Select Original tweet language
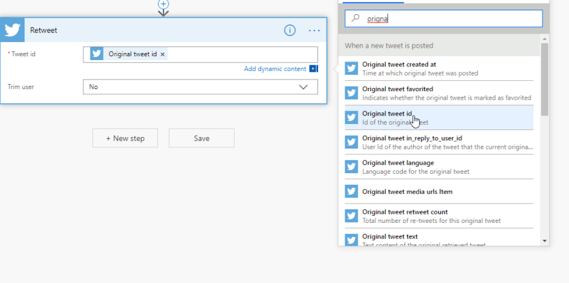This screenshot has height=283, width=569. click(x=439, y=167)
